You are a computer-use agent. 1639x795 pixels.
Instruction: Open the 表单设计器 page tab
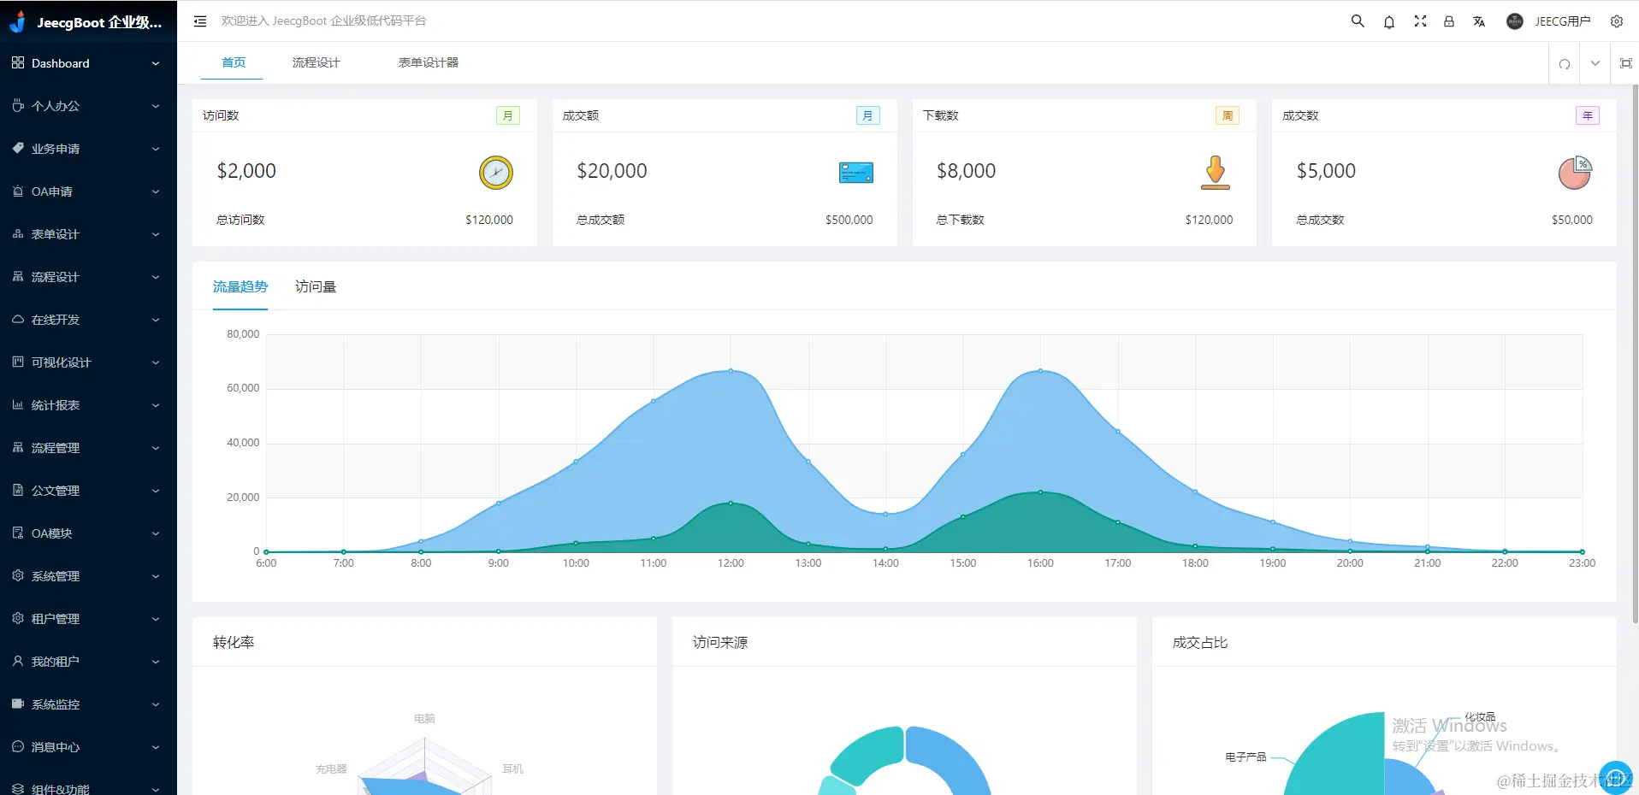pos(428,62)
